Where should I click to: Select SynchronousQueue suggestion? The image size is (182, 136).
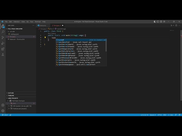[x=81, y=65]
